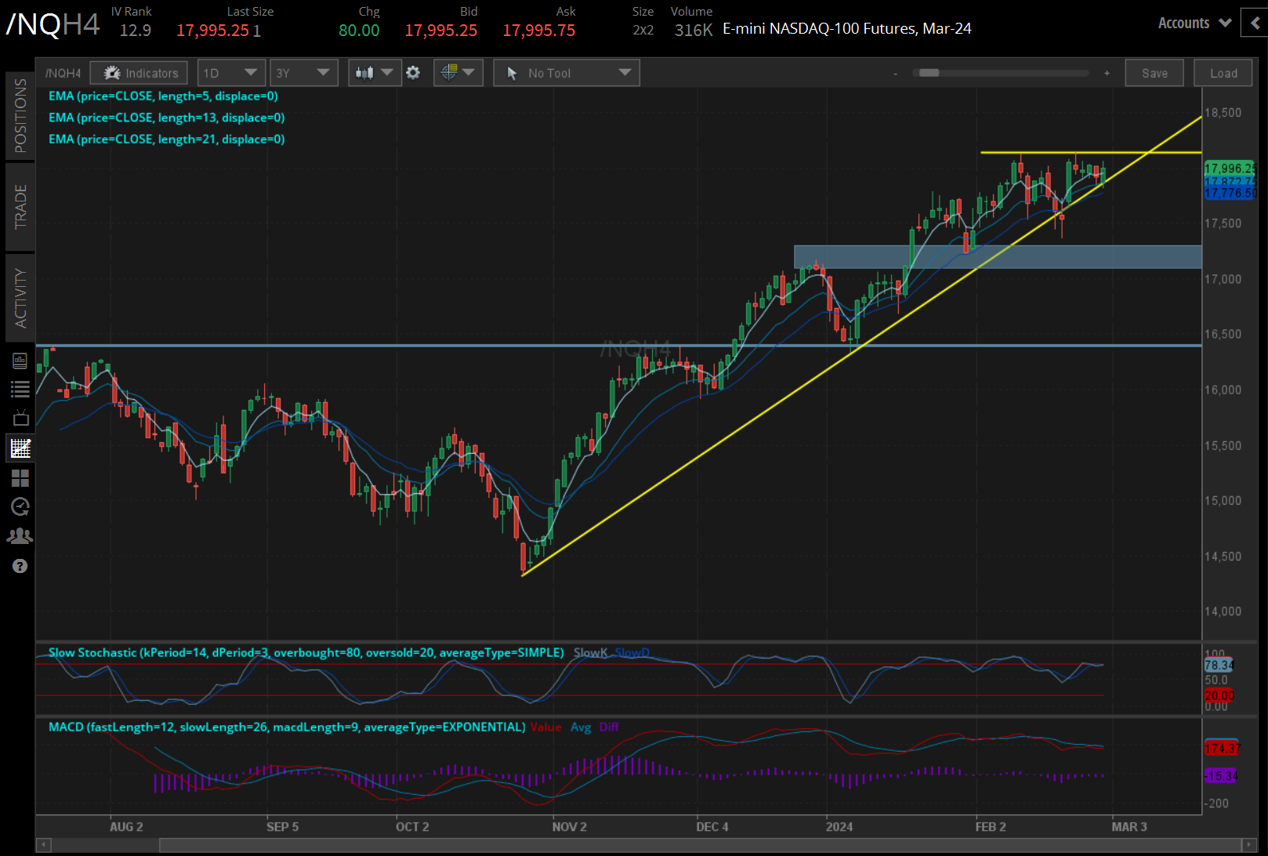The width and height of the screenshot is (1268, 856).
Task: Switch to the POSITIONS tab
Action: pyautogui.click(x=20, y=116)
